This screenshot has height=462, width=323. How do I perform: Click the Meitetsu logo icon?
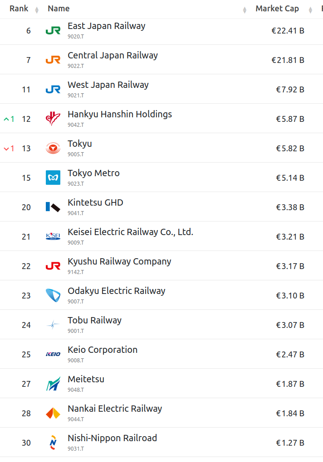[53, 384]
